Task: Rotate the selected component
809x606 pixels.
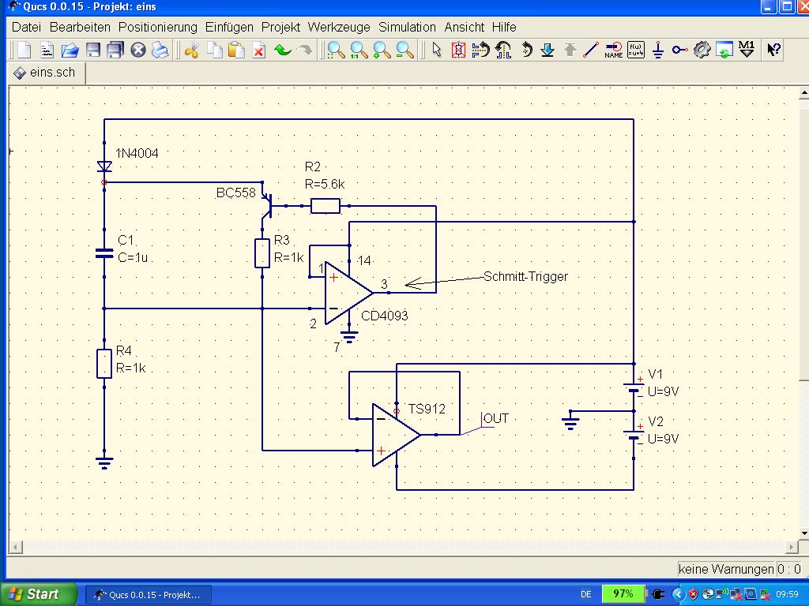Action: [x=525, y=50]
